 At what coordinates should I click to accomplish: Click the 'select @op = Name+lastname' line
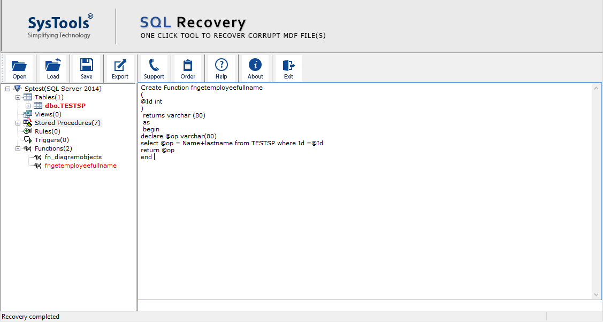[232, 143]
